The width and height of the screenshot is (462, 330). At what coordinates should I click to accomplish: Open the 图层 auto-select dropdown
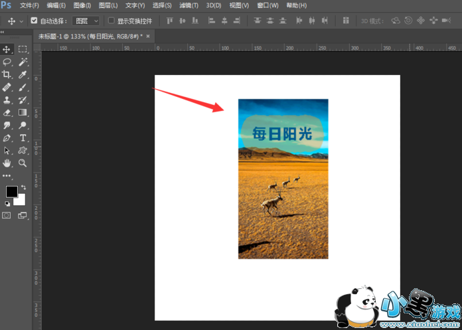click(86, 21)
